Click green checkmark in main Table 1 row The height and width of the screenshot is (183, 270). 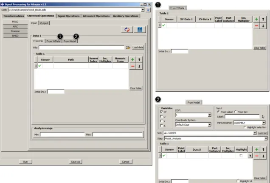click(x=40, y=65)
